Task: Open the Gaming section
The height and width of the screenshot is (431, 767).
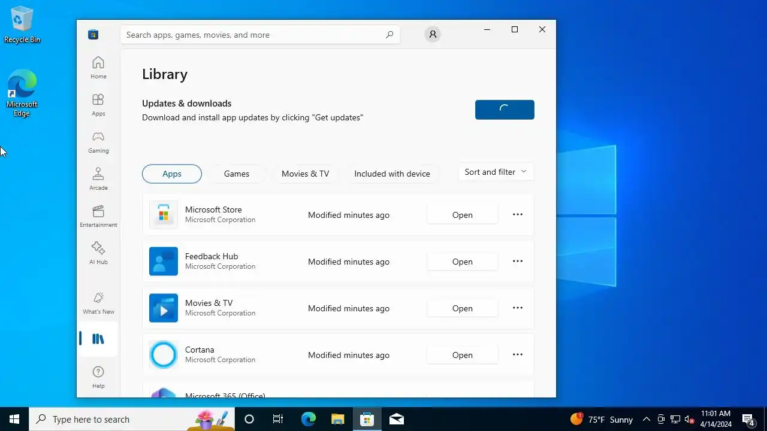Action: click(x=98, y=142)
